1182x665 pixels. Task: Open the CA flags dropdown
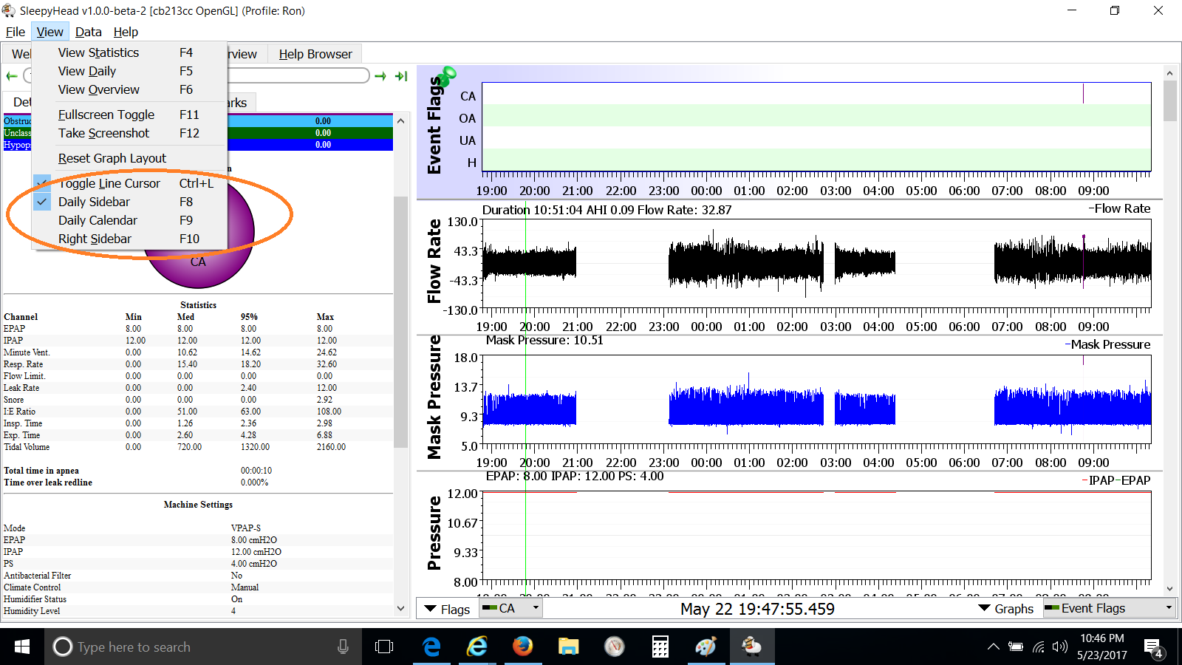pyautogui.click(x=511, y=608)
